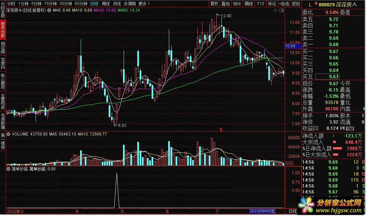Select the 1分钟 period tab
Viewport: 367px width, 216px height.
click(x=23, y=4)
